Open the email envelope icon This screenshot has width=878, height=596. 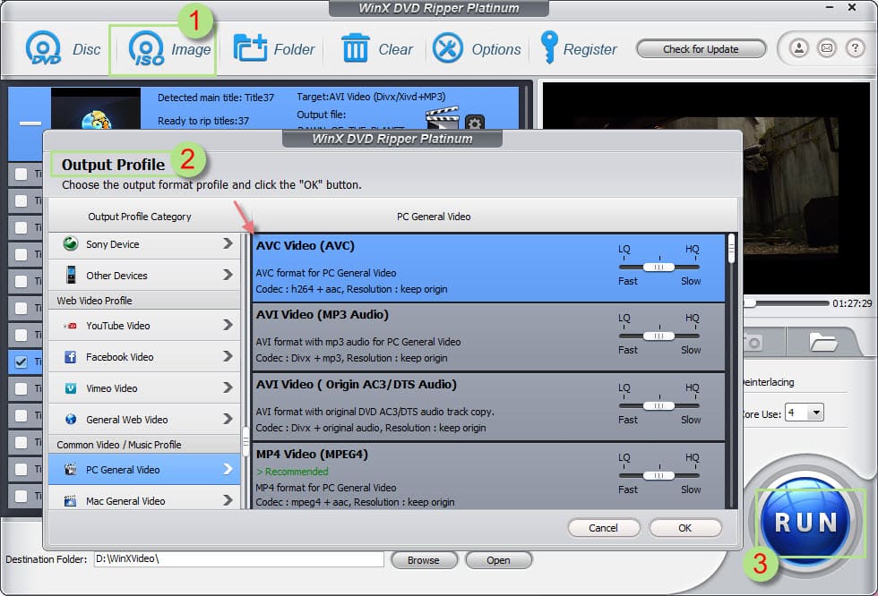tap(826, 48)
